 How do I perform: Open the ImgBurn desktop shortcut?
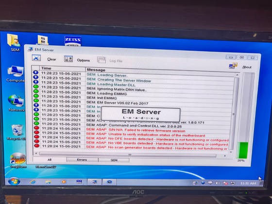pos(18,160)
